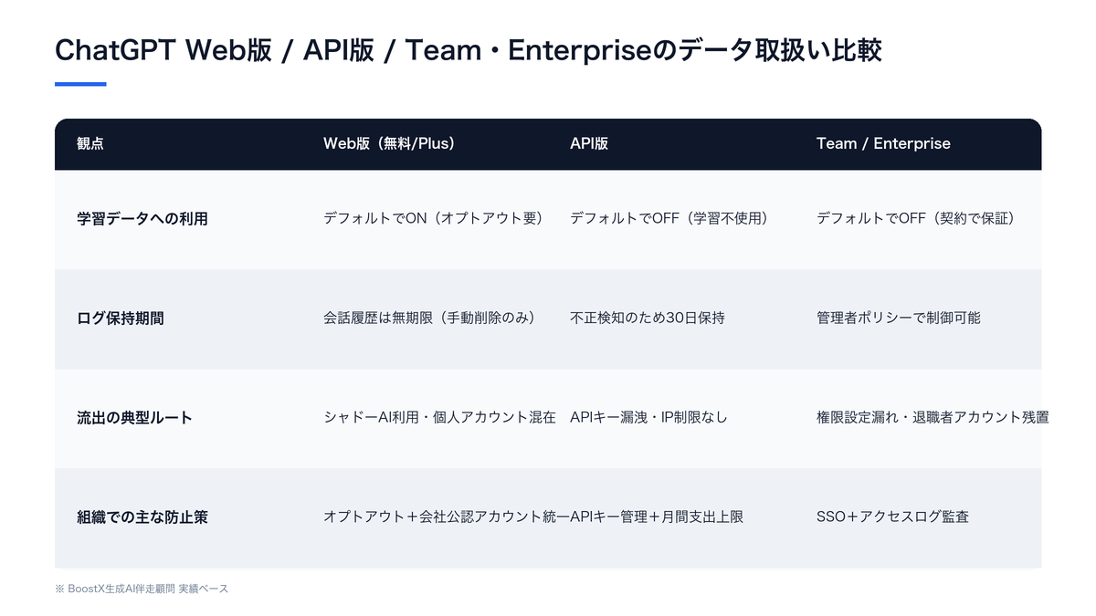Image resolution: width=1096 pixels, height=616 pixels.
Task: Select the '観点' header cell
Action: 90,143
